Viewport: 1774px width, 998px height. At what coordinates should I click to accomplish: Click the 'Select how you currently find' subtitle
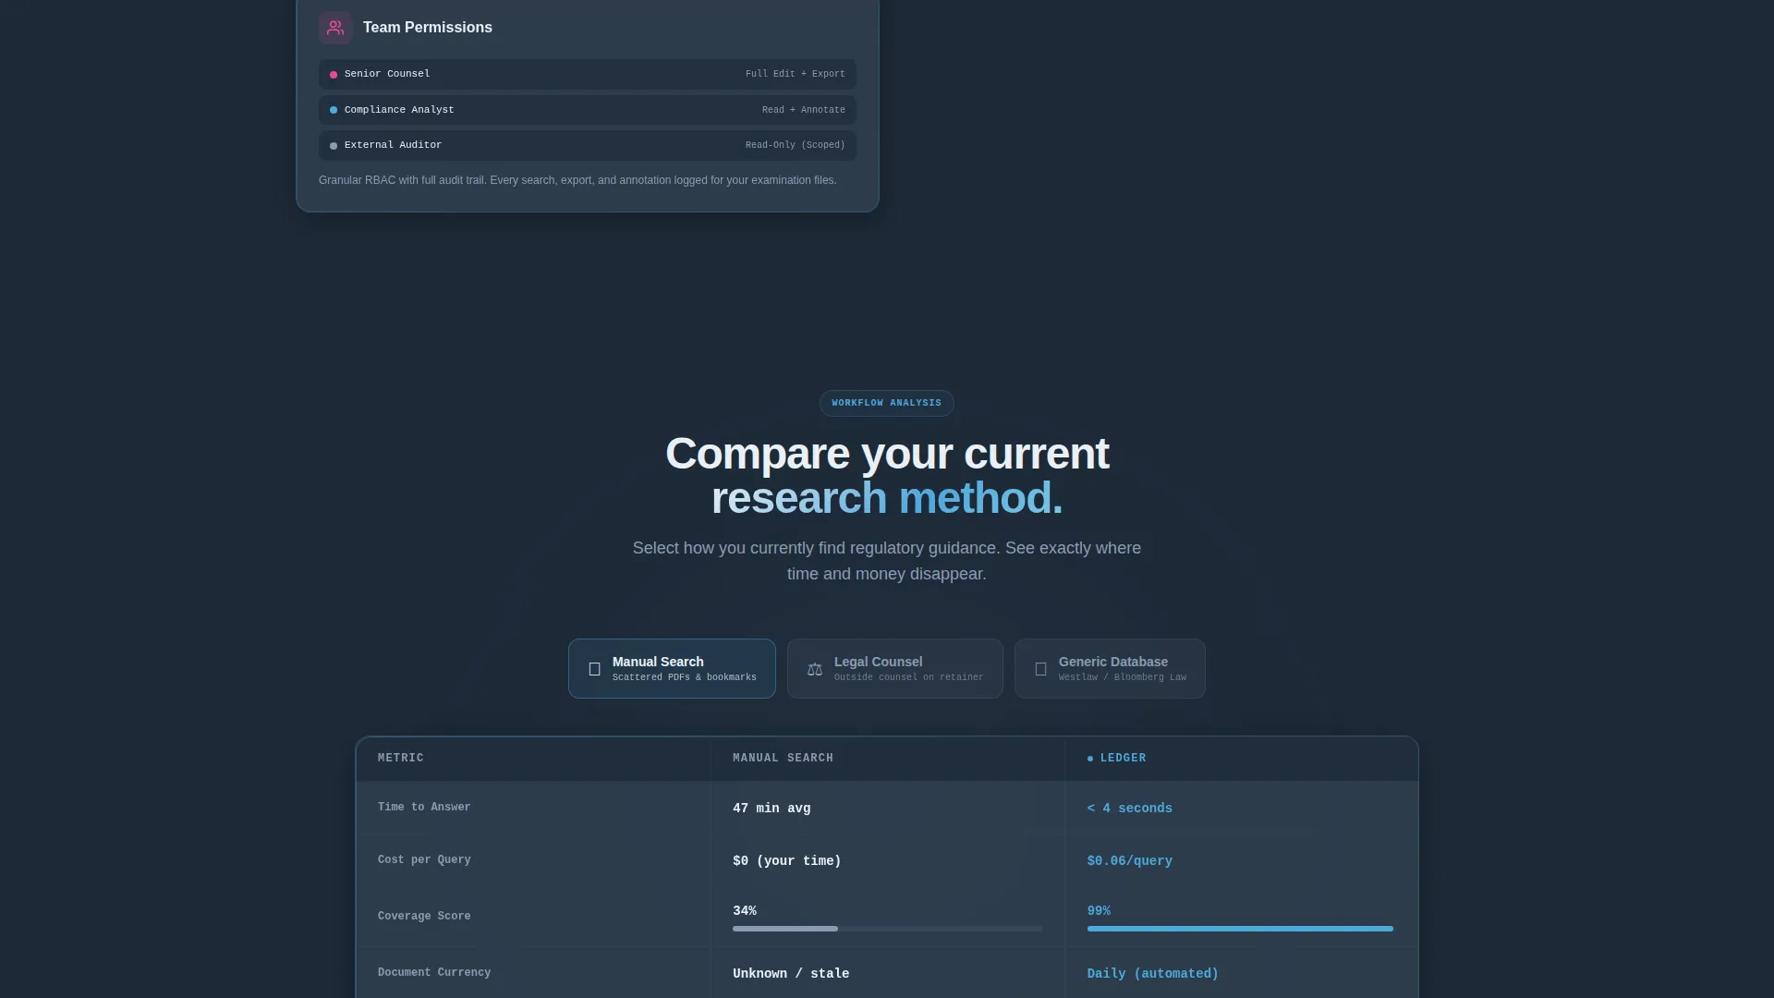(887, 561)
